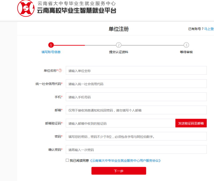
Task: Click the 单位注册 page heading
Action: (x=119, y=29)
